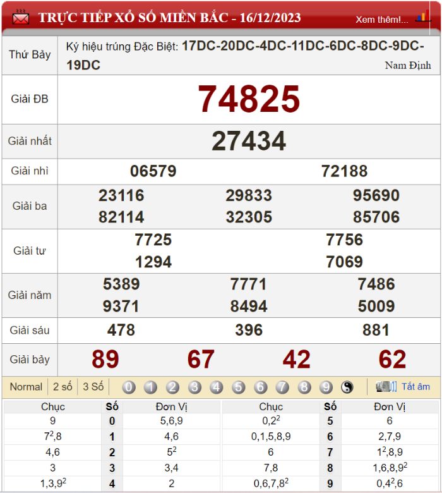
Task: Click fifth prize number 7486
Action: coord(376,284)
